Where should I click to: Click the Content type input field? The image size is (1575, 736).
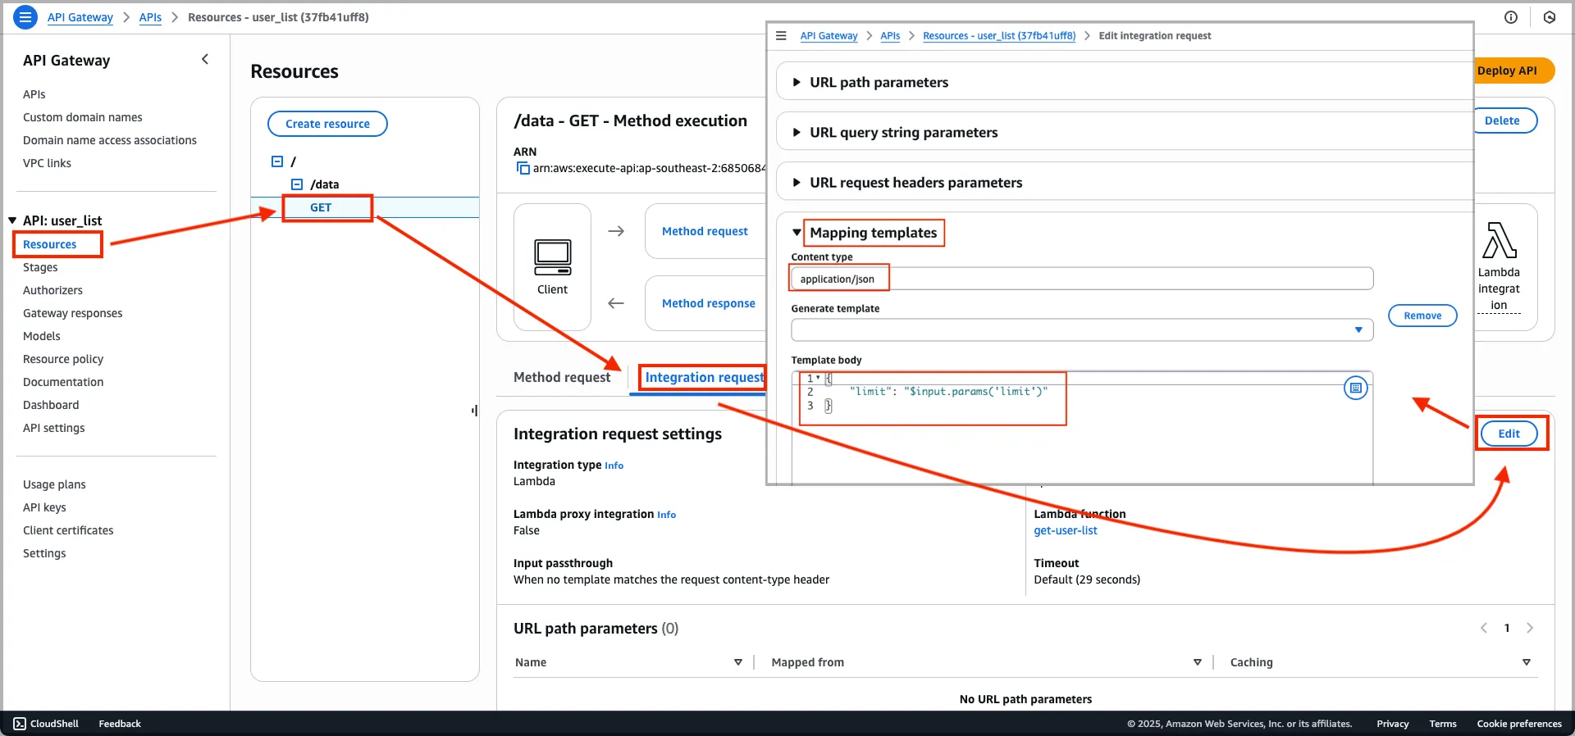pos(1081,279)
